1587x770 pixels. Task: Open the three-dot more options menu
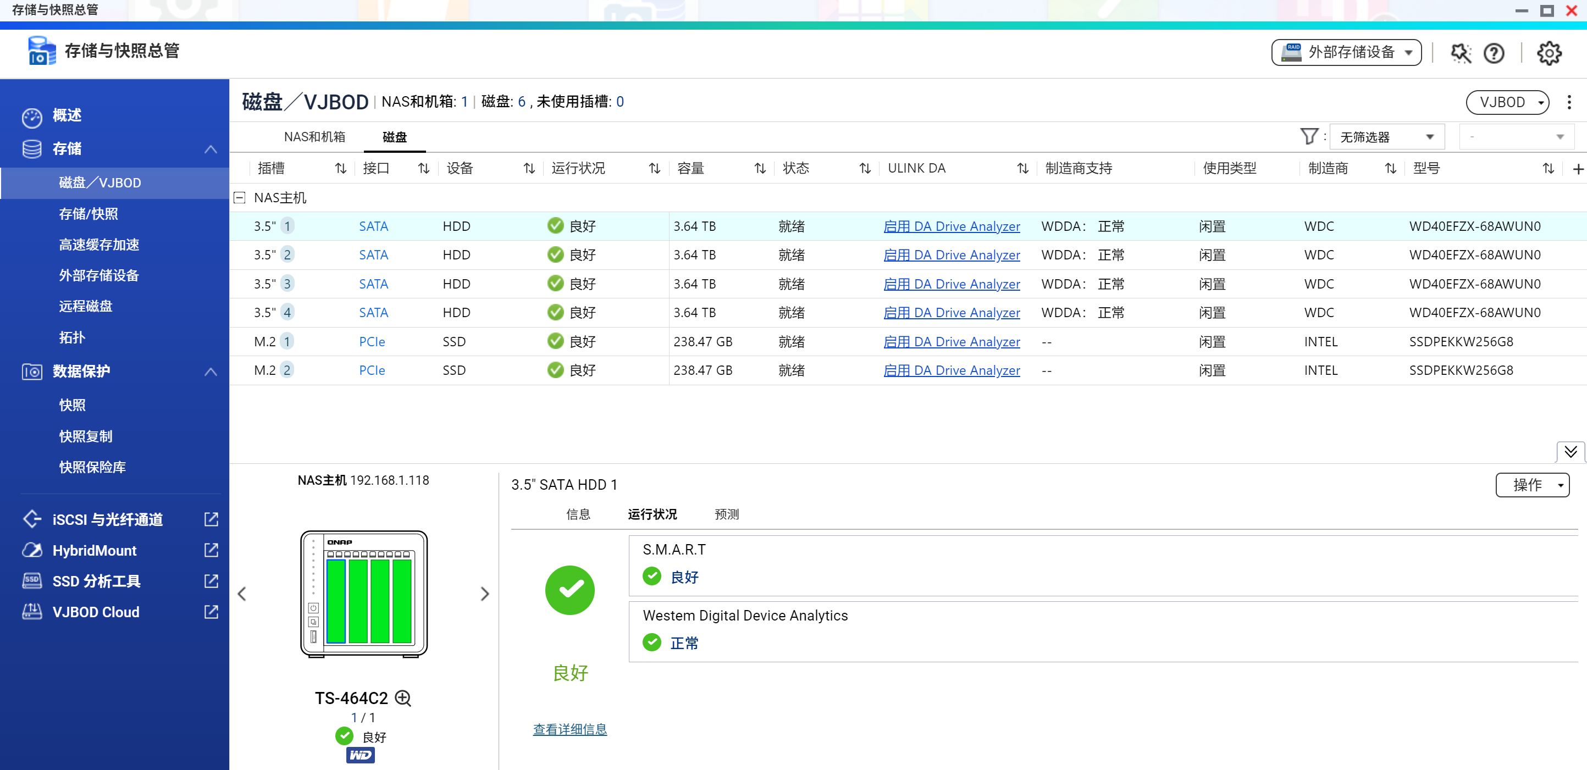coord(1568,102)
